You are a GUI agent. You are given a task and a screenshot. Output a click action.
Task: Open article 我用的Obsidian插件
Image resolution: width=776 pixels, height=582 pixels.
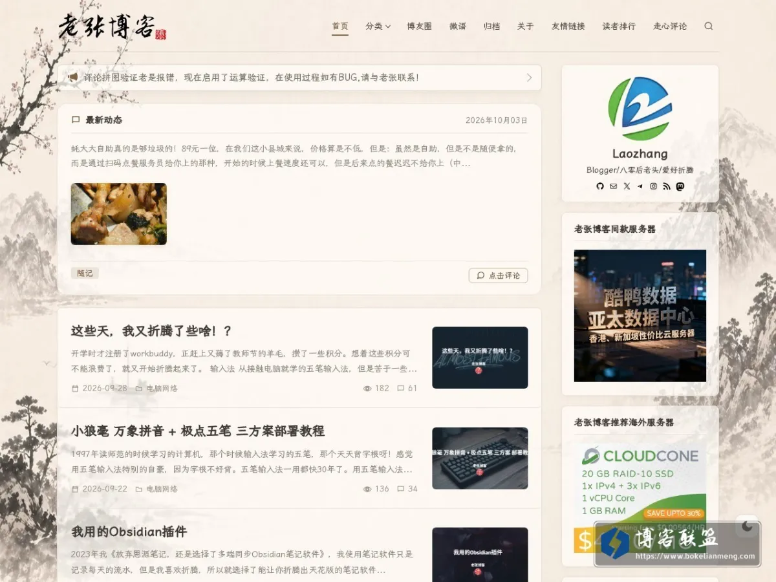pos(129,532)
